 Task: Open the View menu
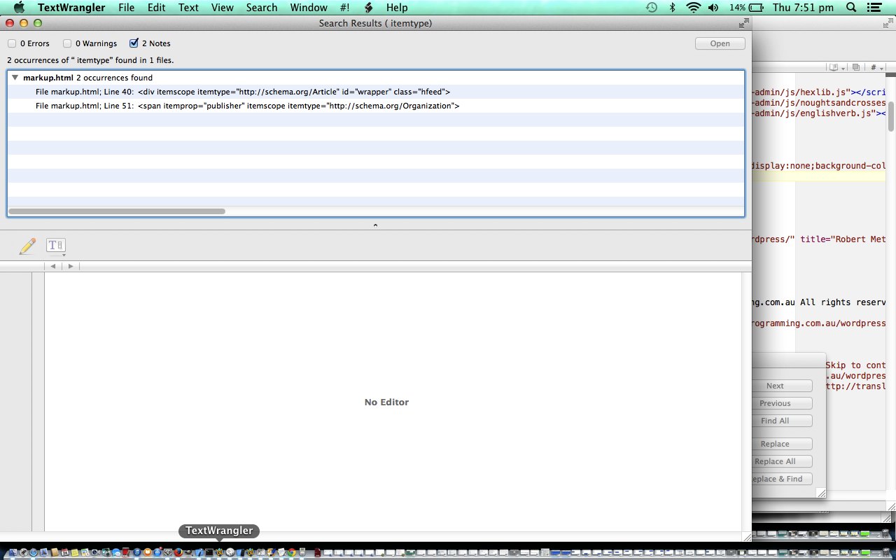[x=223, y=8]
